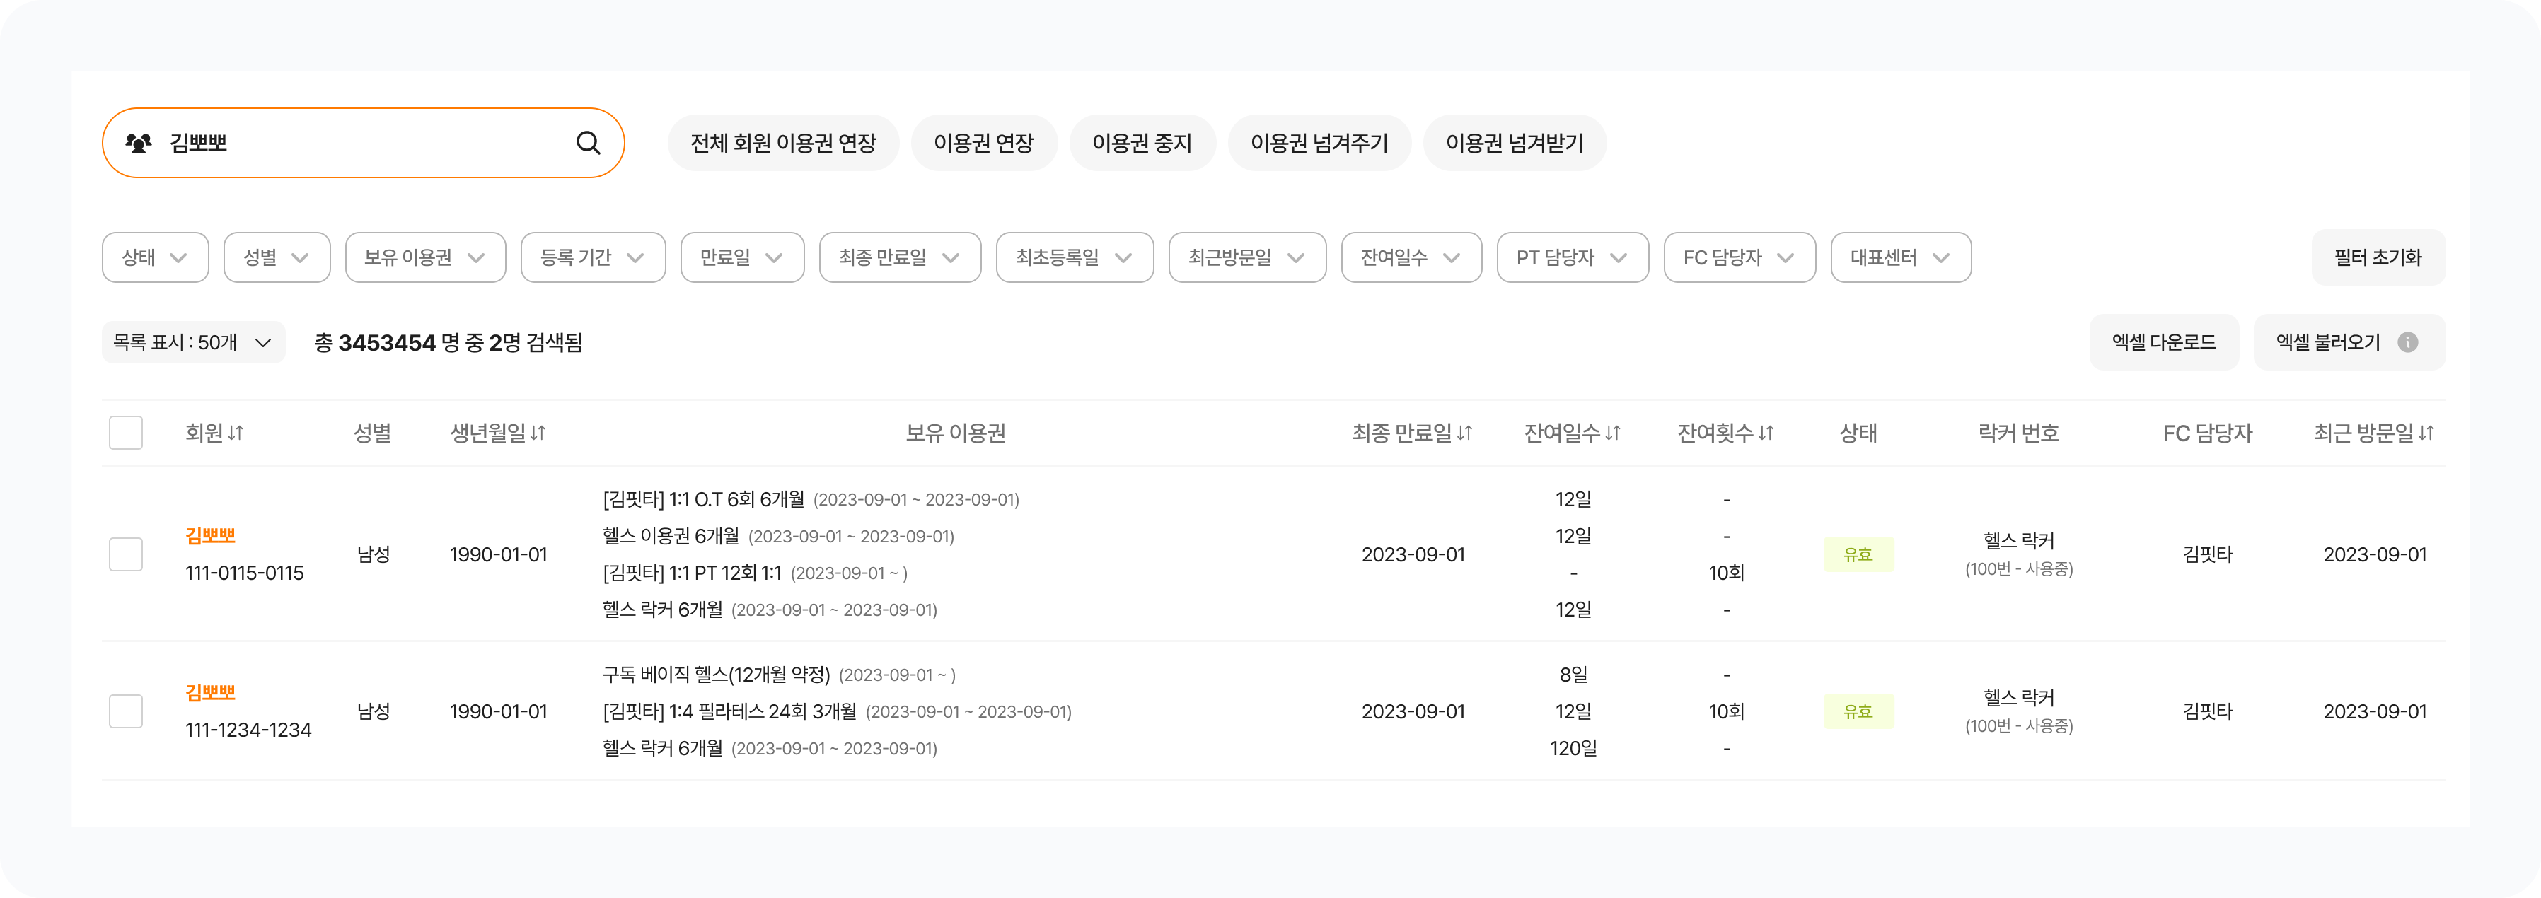Screen dimensions: 2541x898
Task: Sort by 생년월일 column arrows
Action: (x=538, y=433)
